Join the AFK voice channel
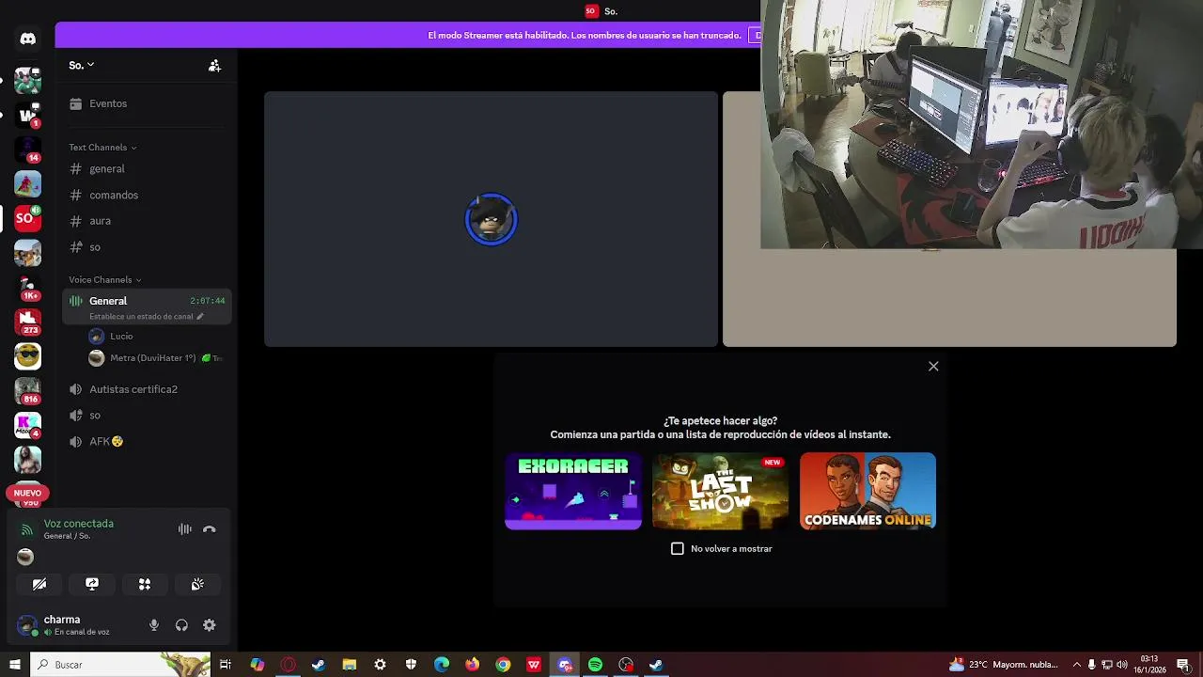This screenshot has width=1203, height=677. coord(146,442)
